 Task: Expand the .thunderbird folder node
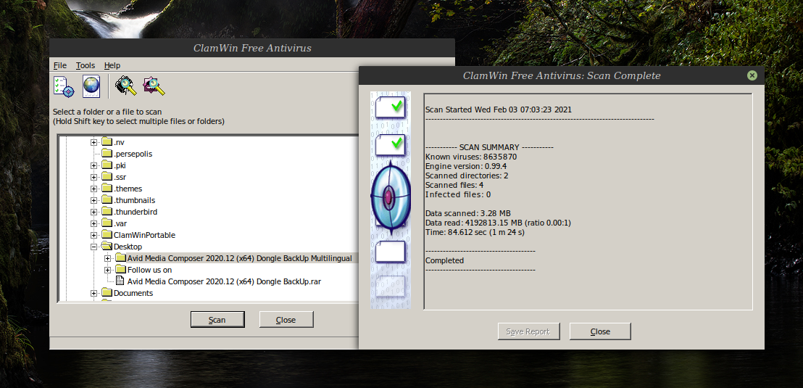tap(93, 212)
